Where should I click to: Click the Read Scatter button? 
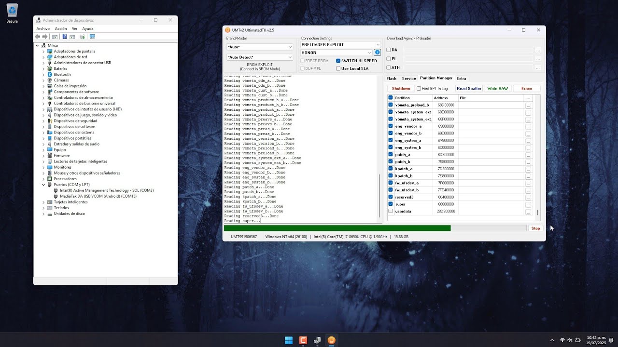tap(469, 89)
